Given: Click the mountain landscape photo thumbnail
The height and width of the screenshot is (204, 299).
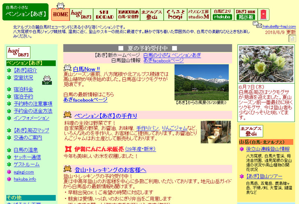Looking at the screenshot, I should point(201,82).
